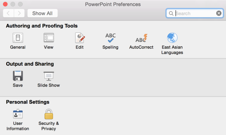This screenshot has width=226, height=135.
Task: Open the General preferences pane
Action: point(18,38)
